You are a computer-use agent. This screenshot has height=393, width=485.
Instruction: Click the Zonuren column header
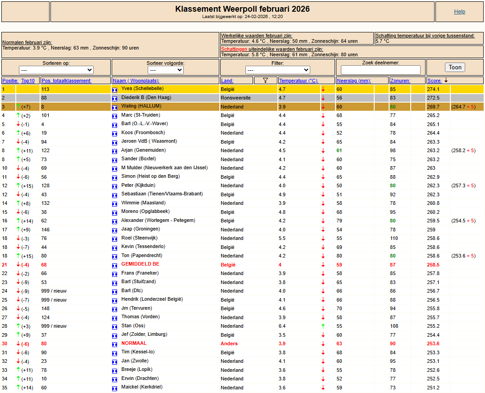399,81
